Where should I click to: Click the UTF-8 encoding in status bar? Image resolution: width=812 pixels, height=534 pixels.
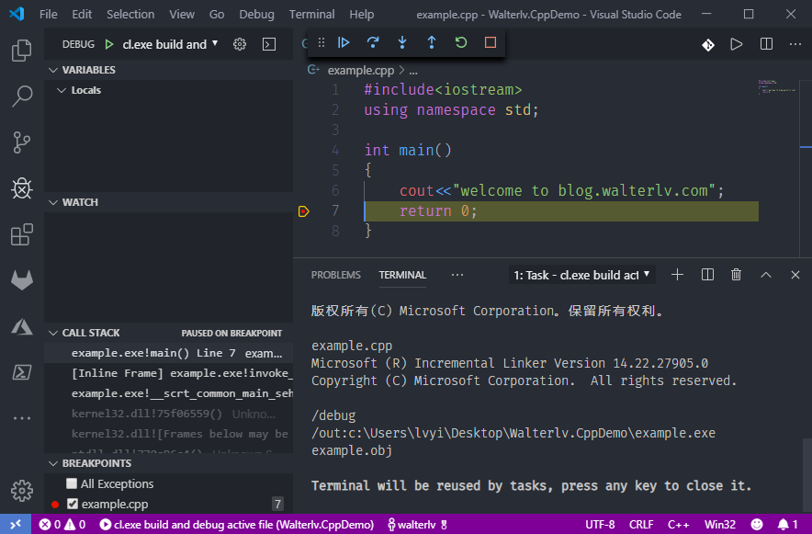tap(600, 525)
